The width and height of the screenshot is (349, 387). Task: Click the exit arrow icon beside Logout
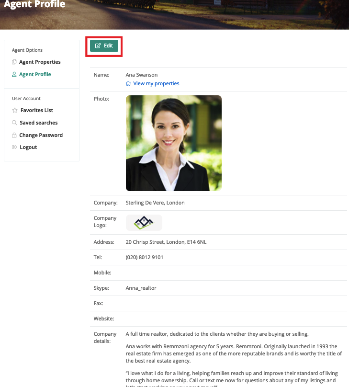pyautogui.click(x=15, y=148)
